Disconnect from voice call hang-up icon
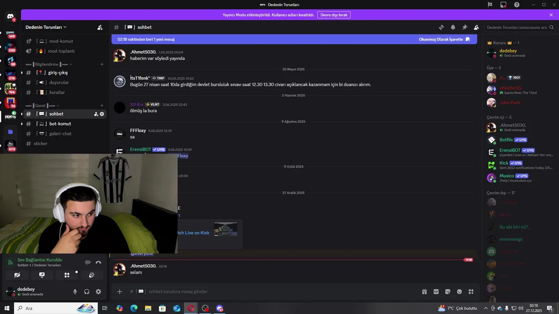 [x=98, y=262]
